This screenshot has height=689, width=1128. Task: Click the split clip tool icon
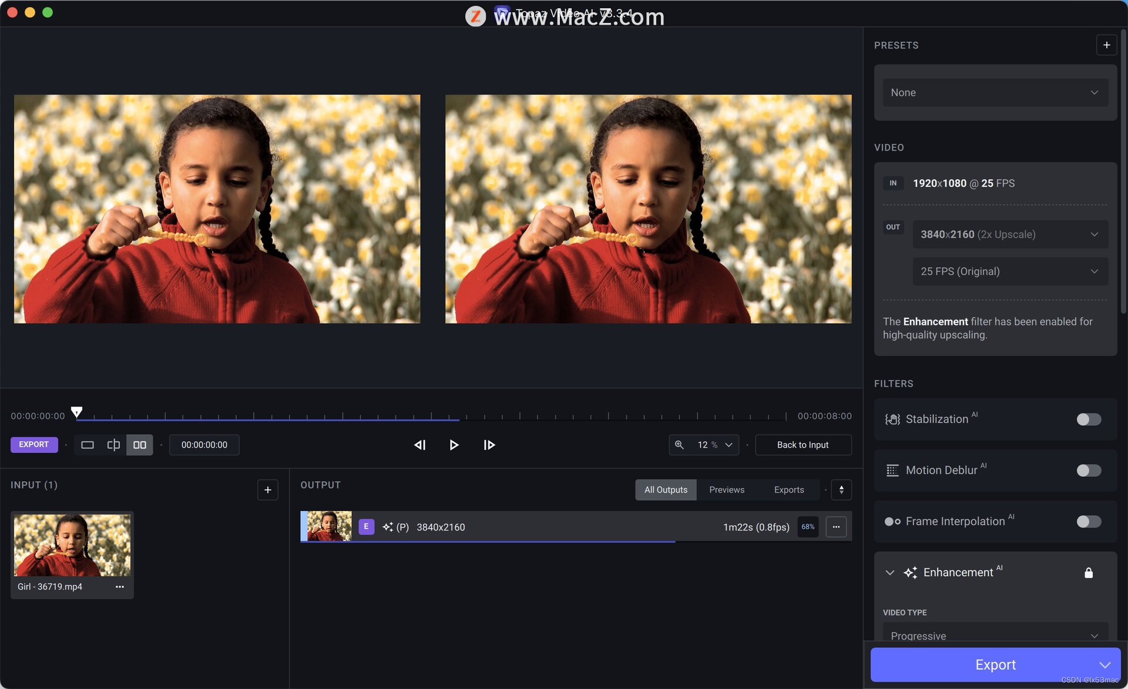click(x=113, y=445)
